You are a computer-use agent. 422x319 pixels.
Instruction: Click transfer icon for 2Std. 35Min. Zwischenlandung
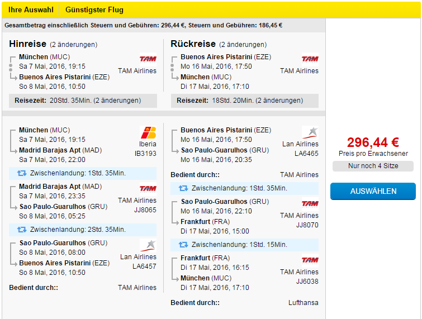coord(22,230)
